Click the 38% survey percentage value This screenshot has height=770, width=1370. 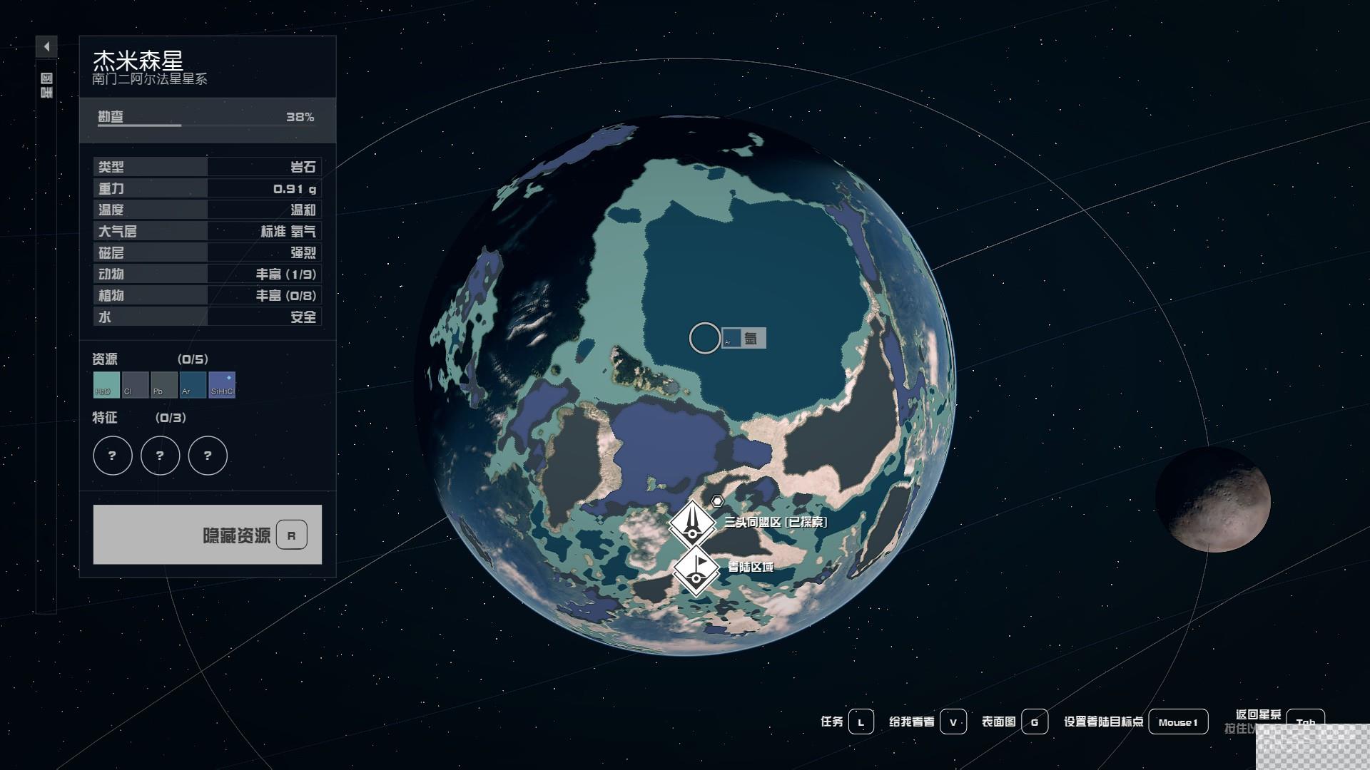300,117
